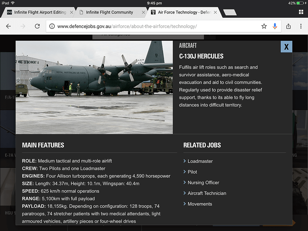Close the Infinite Flight Airport Editing tab
Viewport: 308px width, 231px height.
(72, 12)
